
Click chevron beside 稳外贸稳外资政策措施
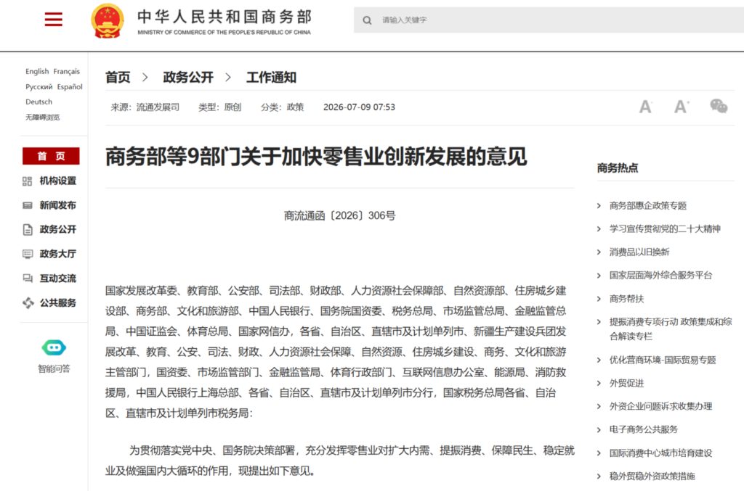point(599,476)
